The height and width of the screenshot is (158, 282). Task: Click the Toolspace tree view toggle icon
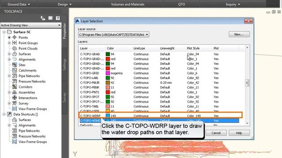coord(43,18)
